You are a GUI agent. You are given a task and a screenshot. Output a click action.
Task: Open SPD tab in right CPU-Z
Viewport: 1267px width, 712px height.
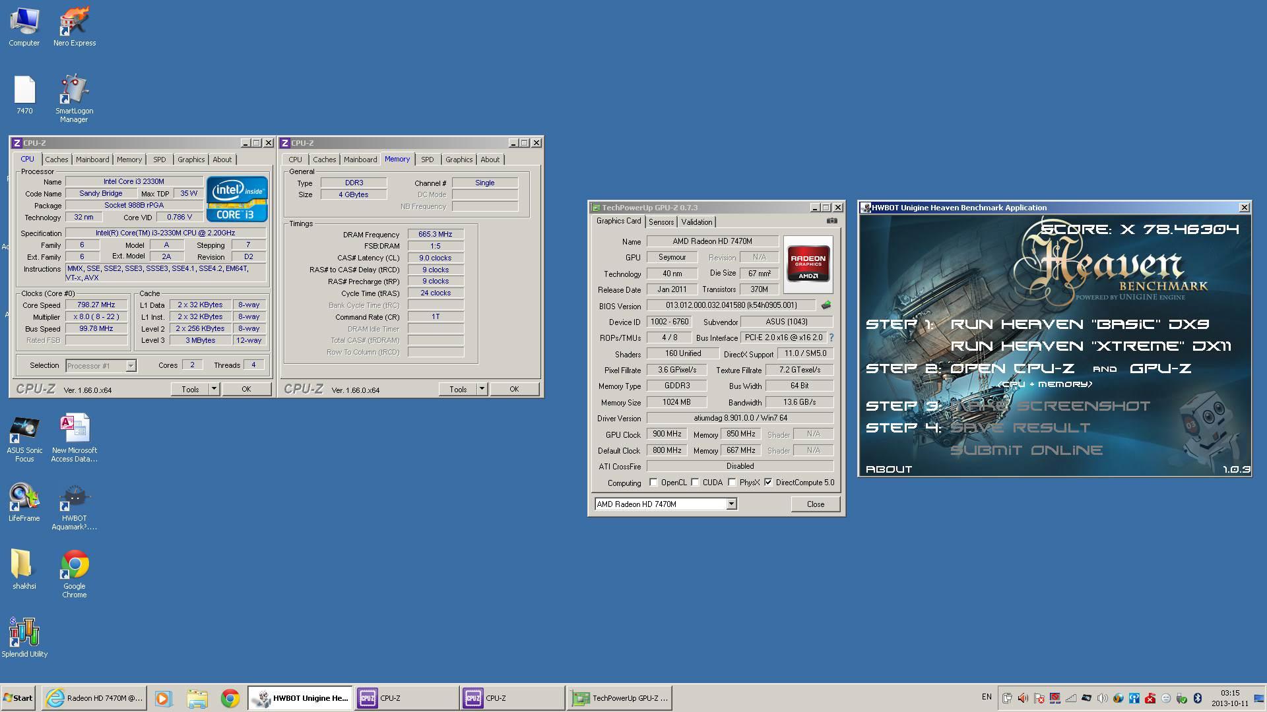point(428,160)
